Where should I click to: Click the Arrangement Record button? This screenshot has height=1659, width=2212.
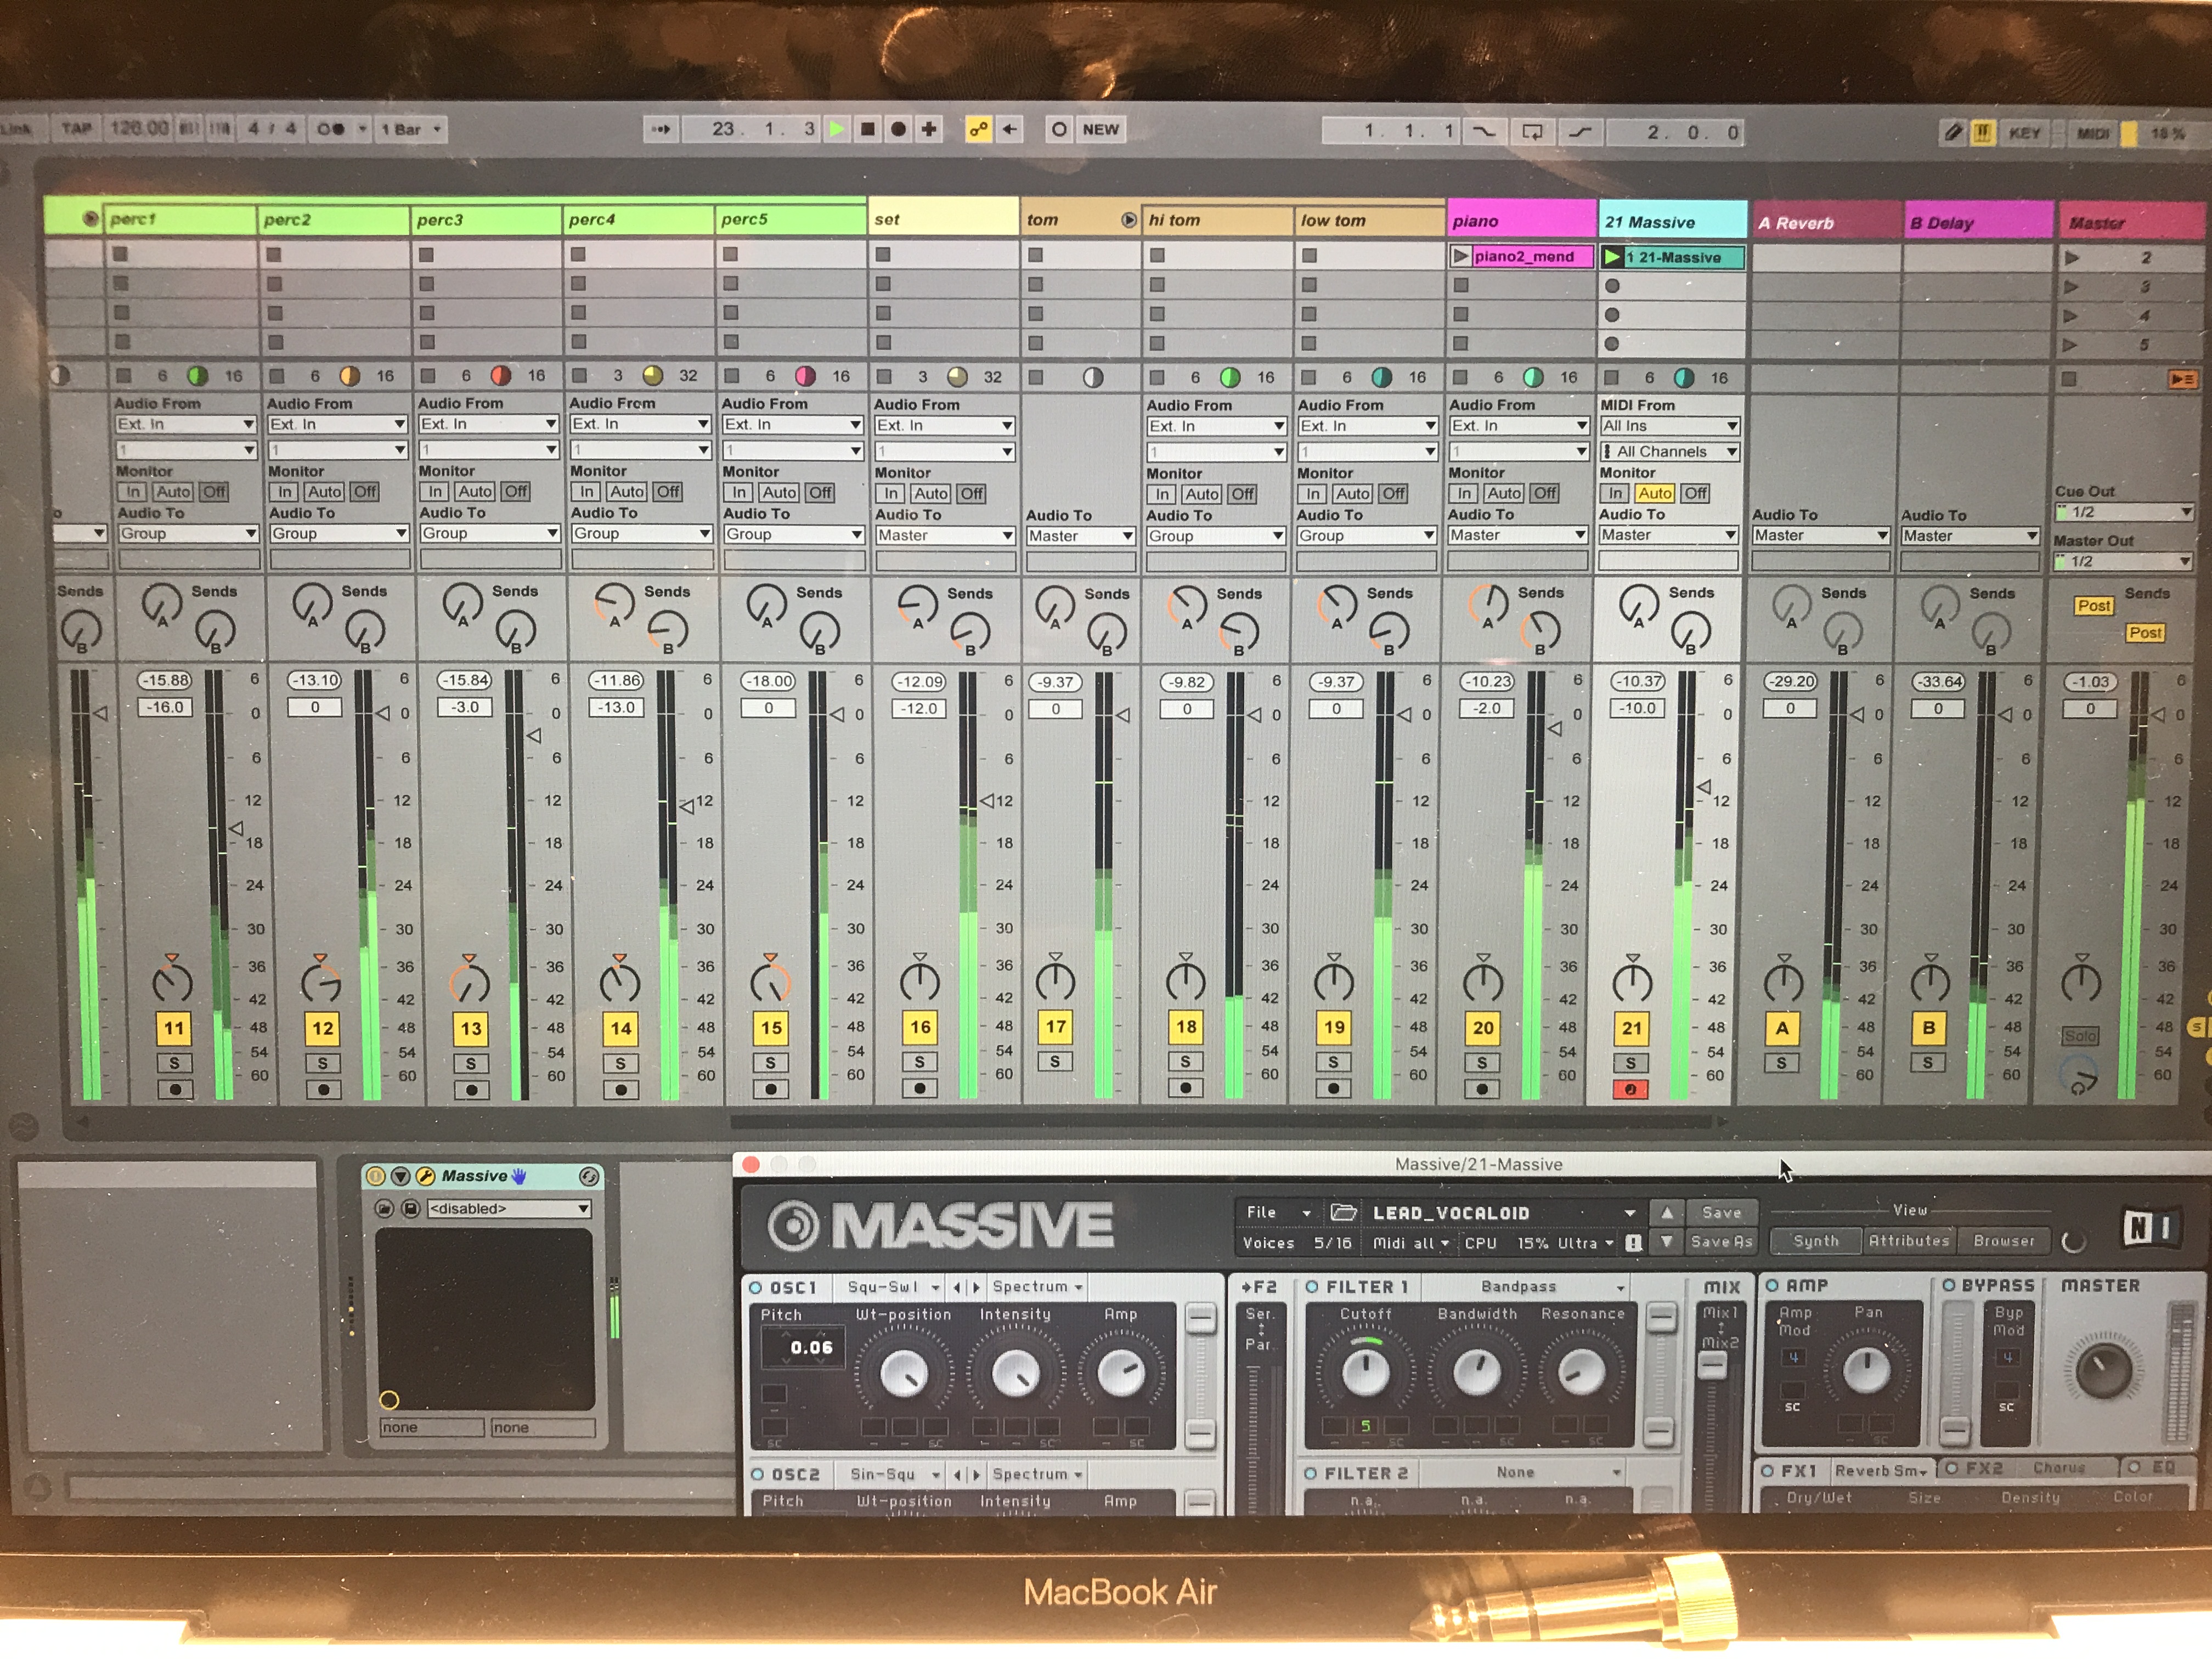(x=898, y=129)
